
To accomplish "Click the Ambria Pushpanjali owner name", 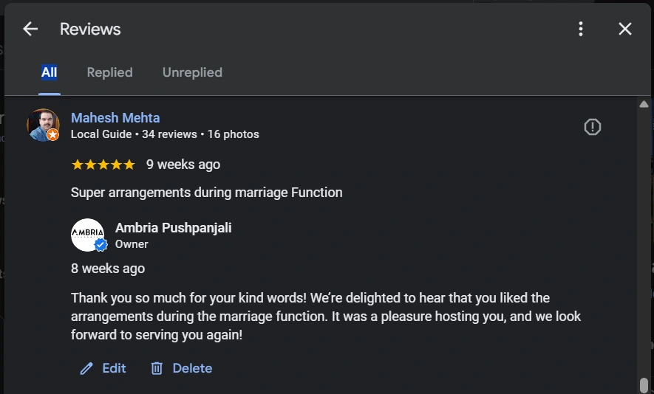I will (173, 228).
